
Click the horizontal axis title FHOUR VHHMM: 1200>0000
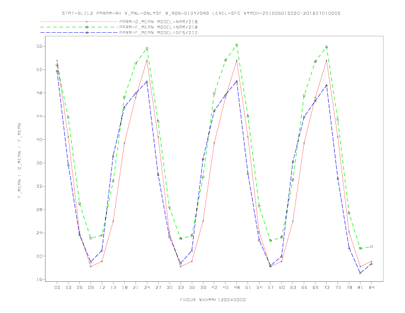(x=213, y=300)
